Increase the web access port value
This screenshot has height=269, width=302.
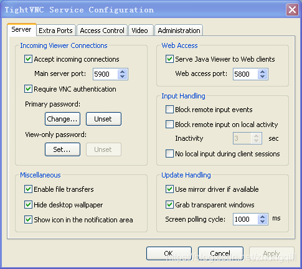coord(263,72)
